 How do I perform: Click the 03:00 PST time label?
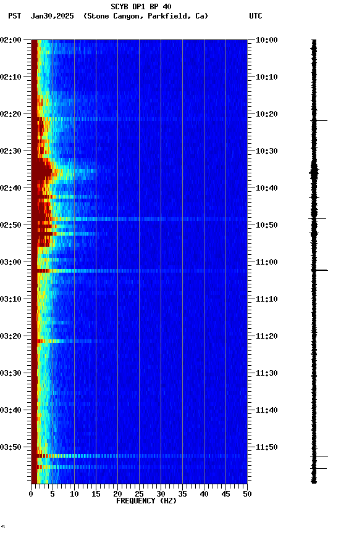click(11, 262)
